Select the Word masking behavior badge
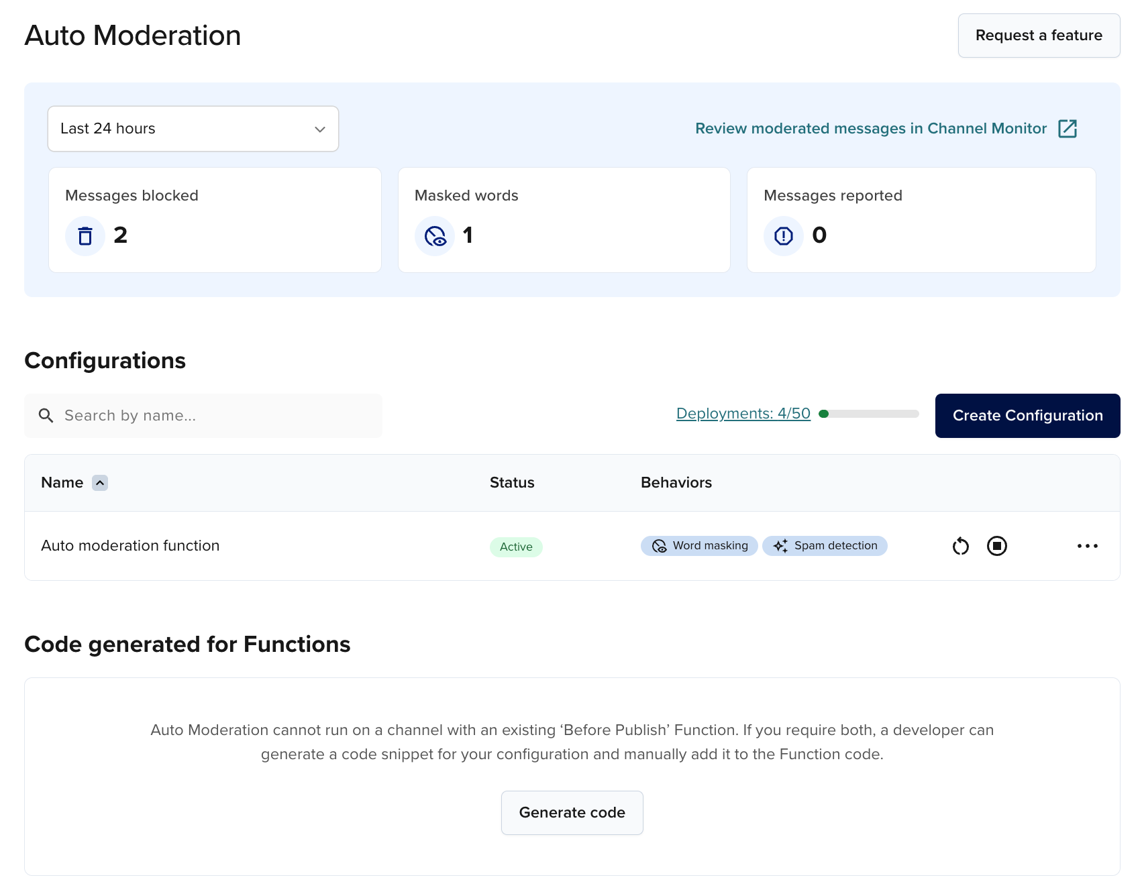Screen dimensions: 1142x896 pos(698,546)
